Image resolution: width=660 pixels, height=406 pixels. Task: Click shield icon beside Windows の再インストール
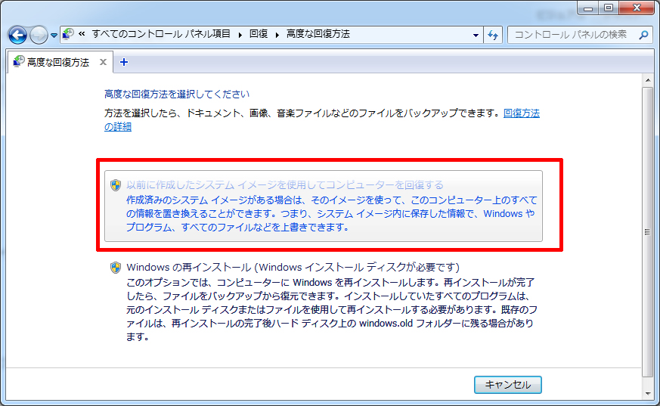pos(116,268)
